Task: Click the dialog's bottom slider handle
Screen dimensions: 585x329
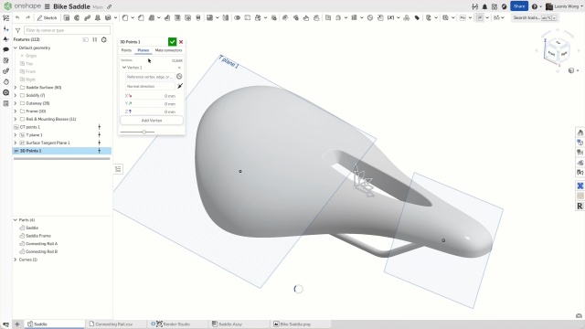Action: (x=144, y=132)
